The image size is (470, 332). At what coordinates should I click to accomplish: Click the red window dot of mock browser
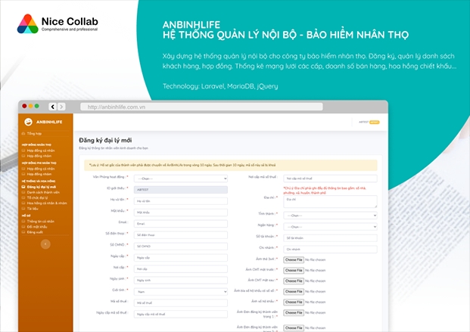click(24, 106)
